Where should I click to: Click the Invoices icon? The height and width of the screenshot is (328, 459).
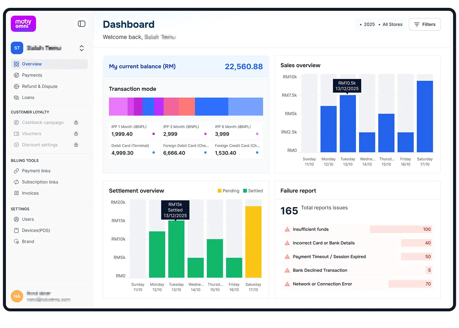coord(16,193)
